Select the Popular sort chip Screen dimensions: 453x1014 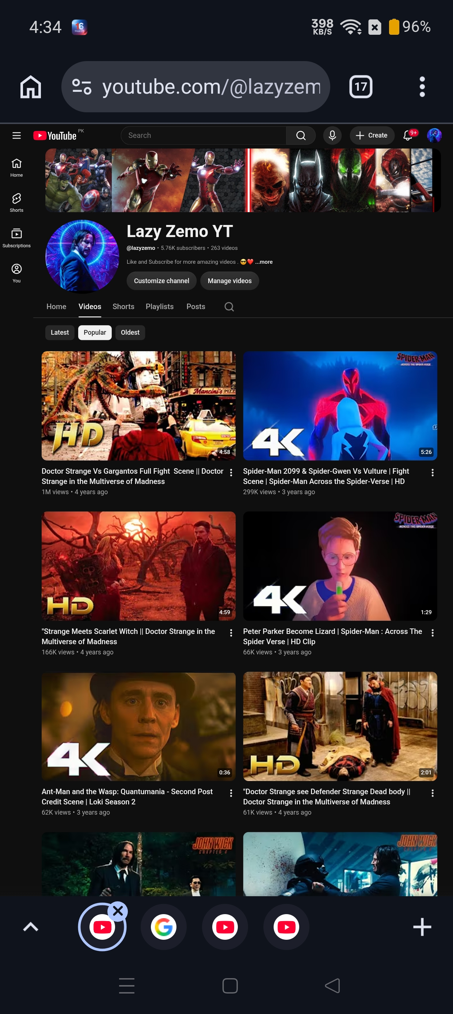[95, 332]
